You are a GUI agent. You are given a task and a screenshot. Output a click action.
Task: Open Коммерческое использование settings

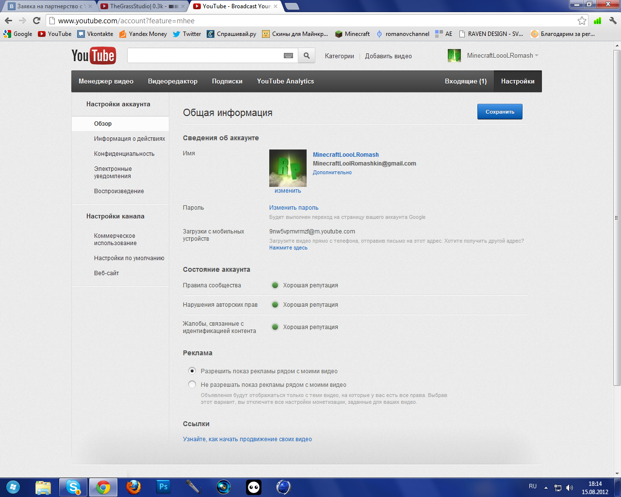[115, 239]
